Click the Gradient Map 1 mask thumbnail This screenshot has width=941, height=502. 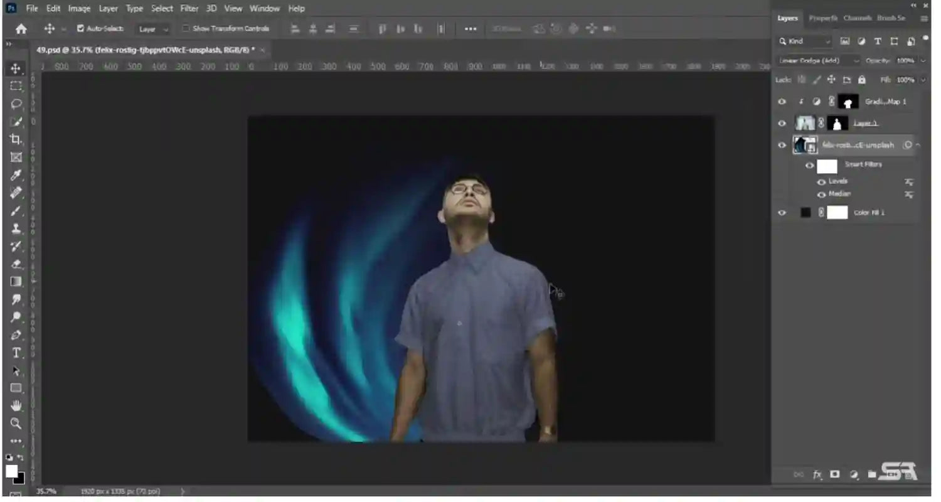pos(848,102)
